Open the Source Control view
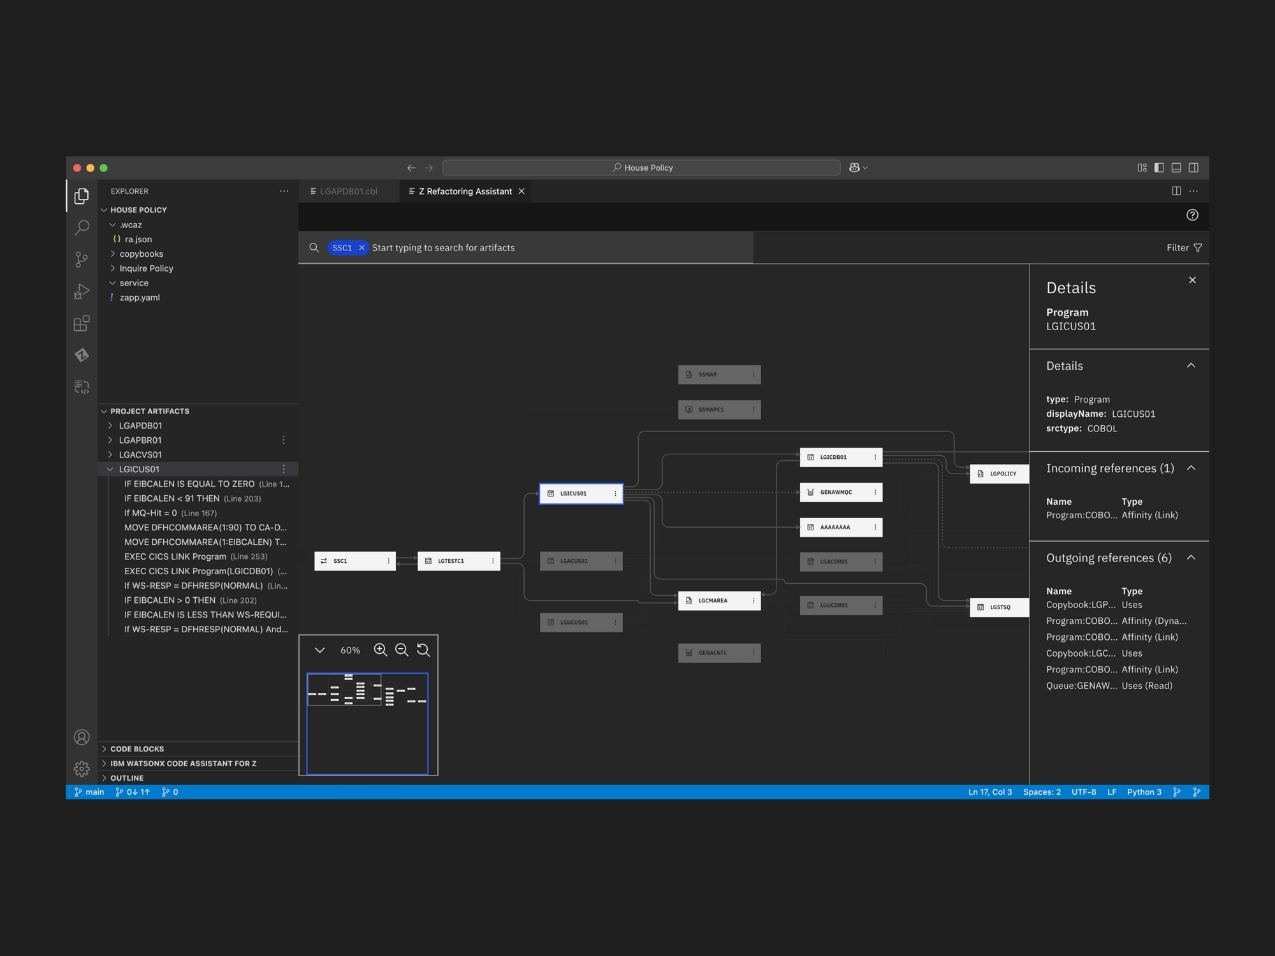The width and height of the screenshot is (1275, 956). tap(82, 259)
